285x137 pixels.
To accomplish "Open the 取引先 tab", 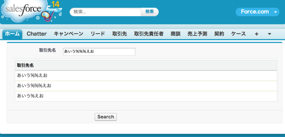I will point(120,34).
